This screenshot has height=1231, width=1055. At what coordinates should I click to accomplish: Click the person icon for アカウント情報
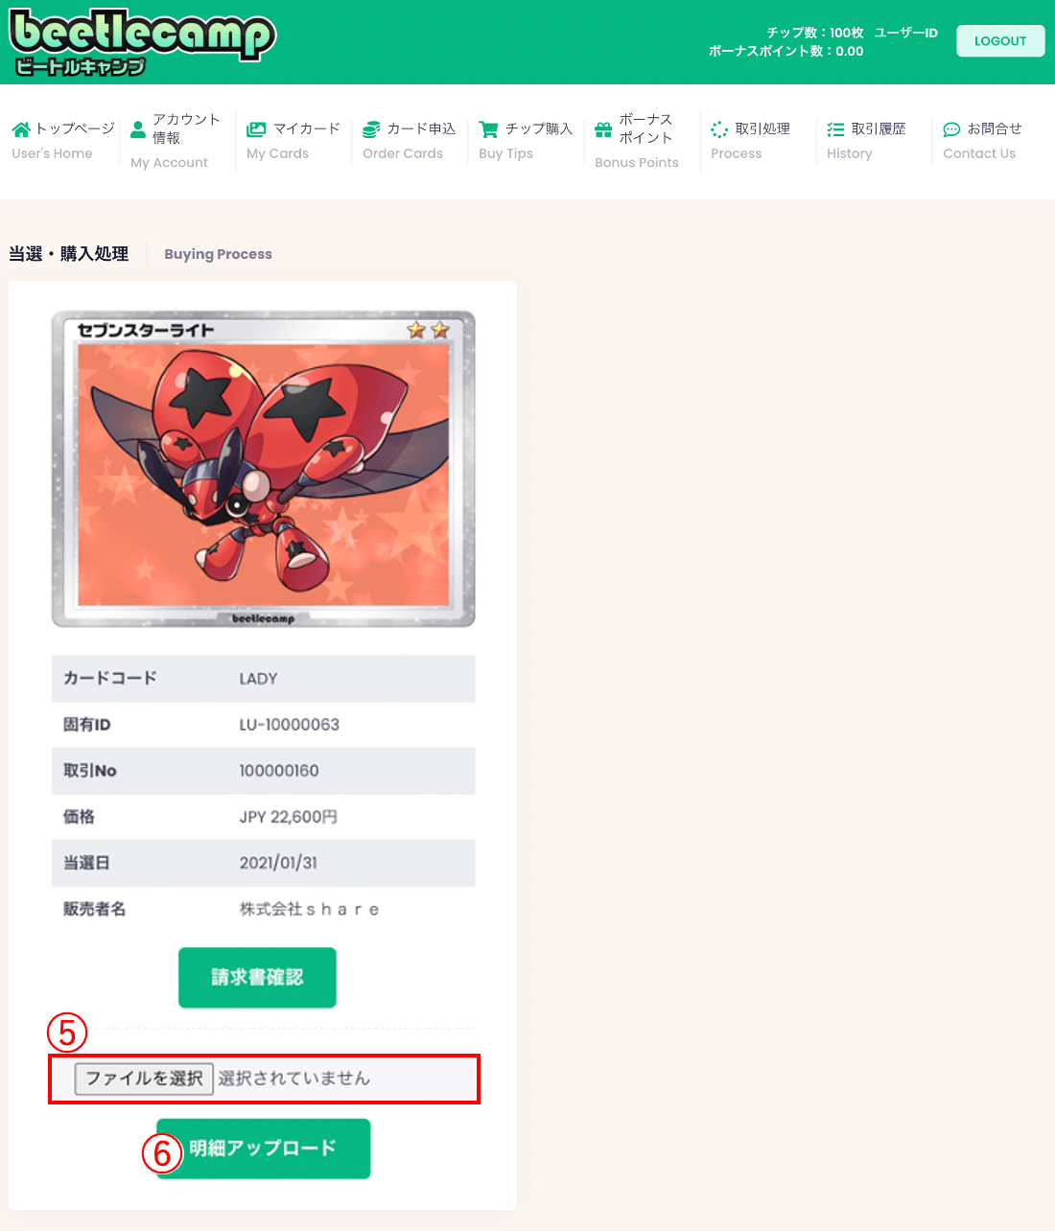tap(138, 128)
